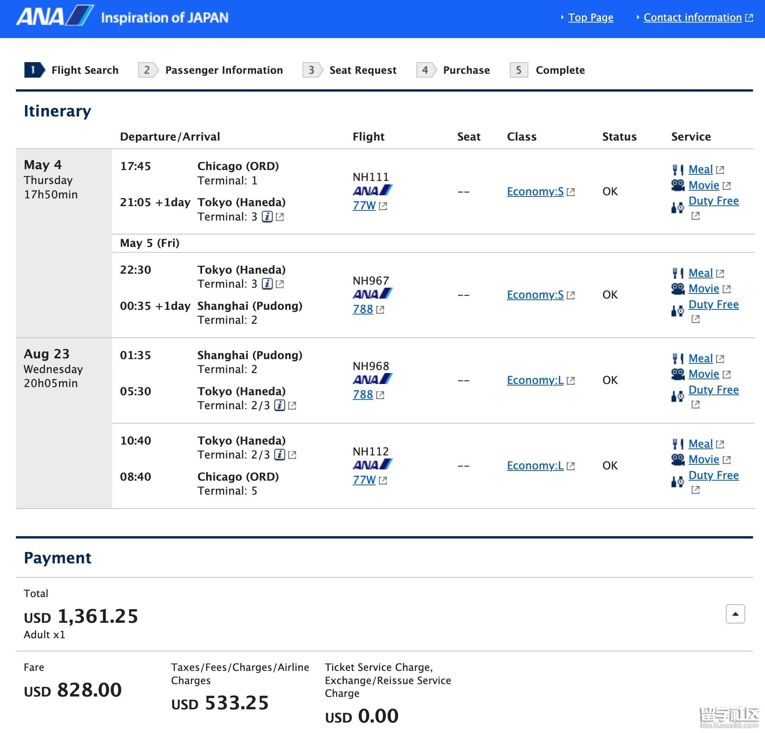Open Economy:L class details for NH968
This screenshot has width=765, height=733.
(535, 380)
